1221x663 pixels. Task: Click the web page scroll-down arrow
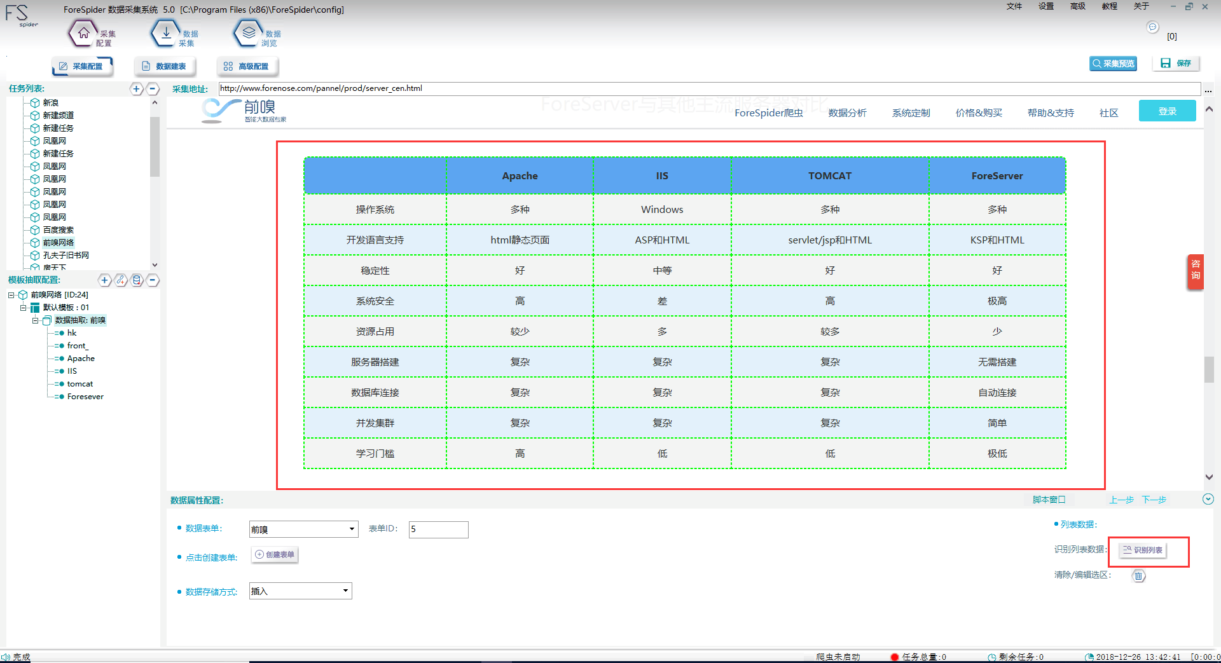pos(1209,477)
